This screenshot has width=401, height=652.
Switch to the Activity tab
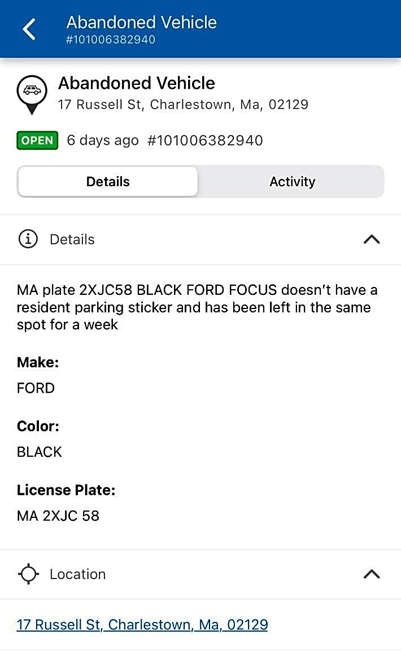(292, 182)
